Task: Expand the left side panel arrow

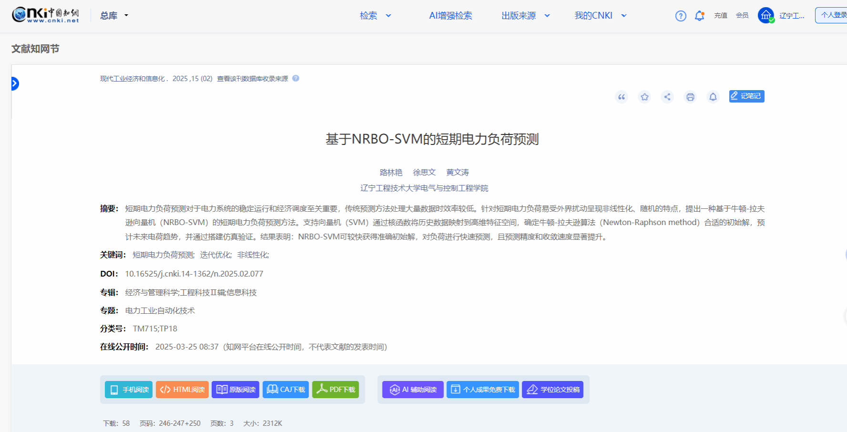Action: pyautogui.click(x=15, y=84)
